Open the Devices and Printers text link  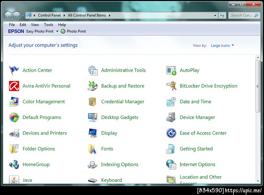click(45, 133)
